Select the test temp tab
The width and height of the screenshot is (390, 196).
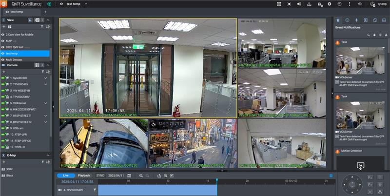[x=17, y=11]
